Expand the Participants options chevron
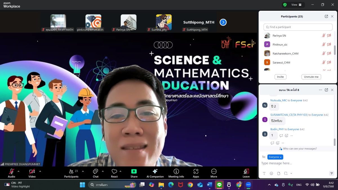 coord(83,171)
